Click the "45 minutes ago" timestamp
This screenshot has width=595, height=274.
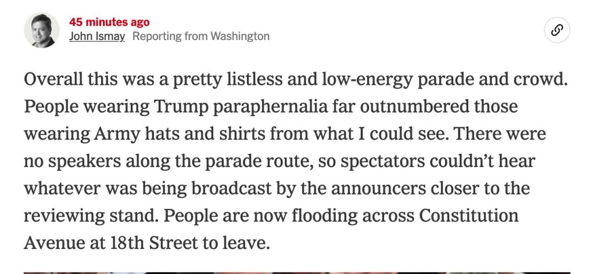(x=109, y=23)
